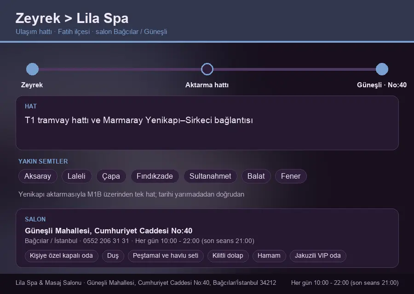Click the Güneşli No:40 end stop circle

pos(382,69)
